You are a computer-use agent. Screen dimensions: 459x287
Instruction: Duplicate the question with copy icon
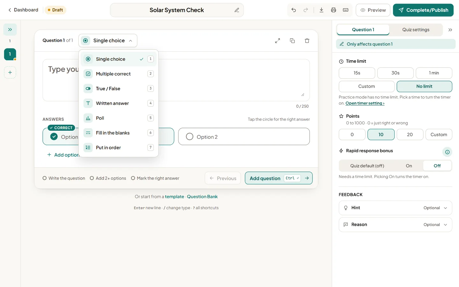click(292, 41)
